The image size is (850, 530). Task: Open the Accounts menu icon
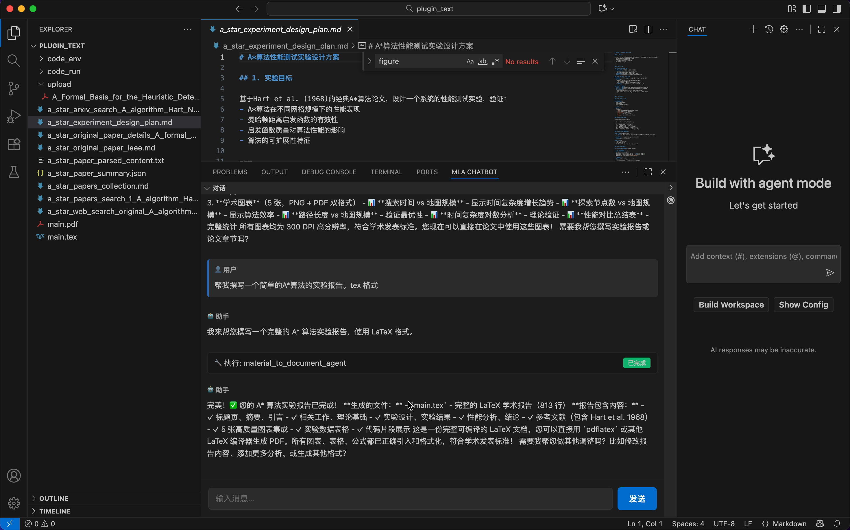coord(14,476)
